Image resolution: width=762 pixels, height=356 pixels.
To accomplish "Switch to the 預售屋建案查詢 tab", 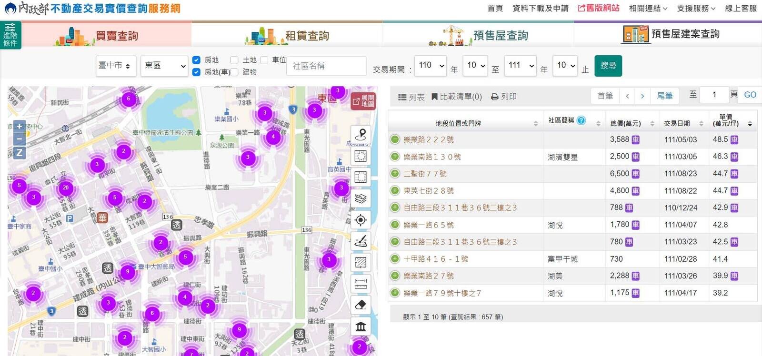I will (668, 34).
